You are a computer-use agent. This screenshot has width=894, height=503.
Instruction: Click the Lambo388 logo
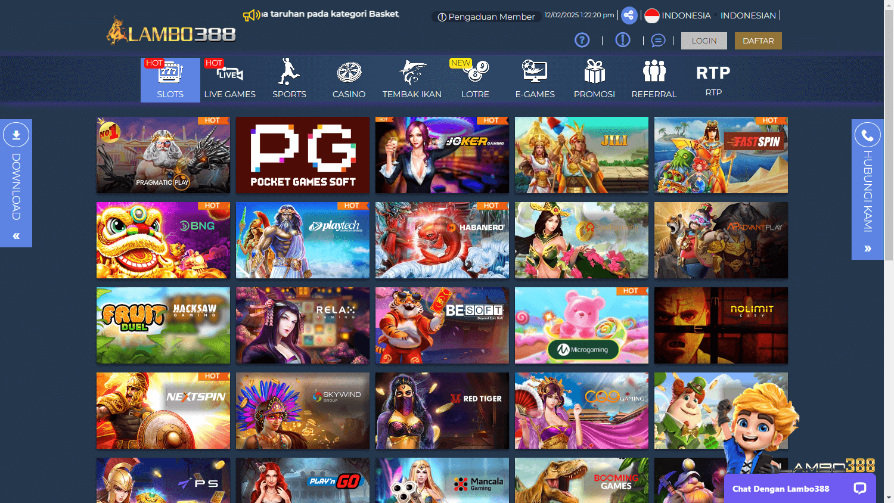(172, 31)
